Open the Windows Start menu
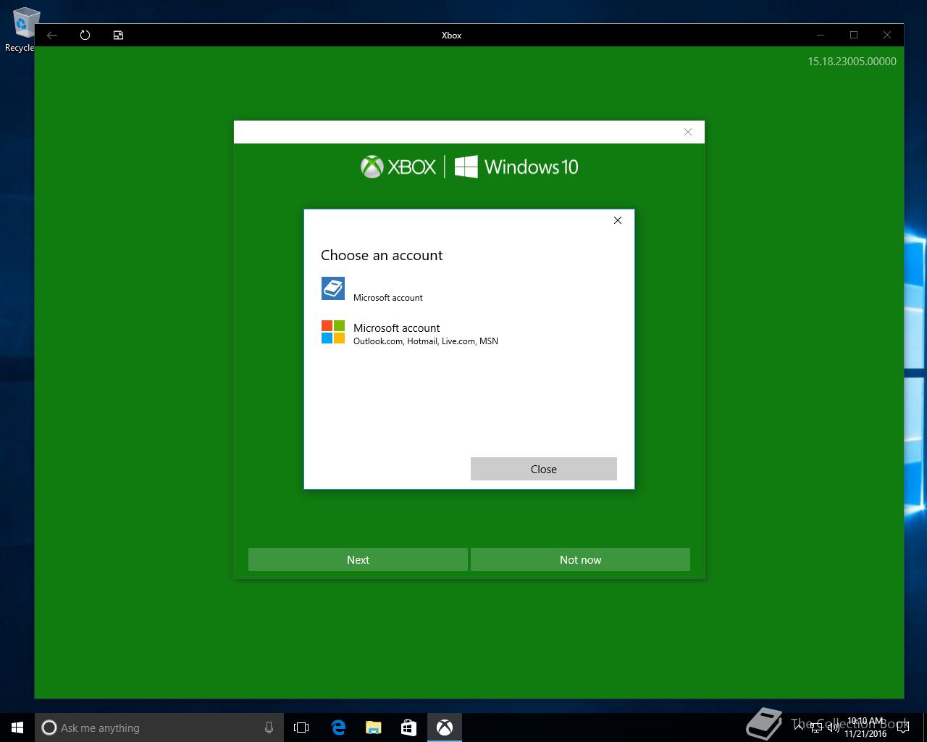The image size is (927, 742). coord(17,728)
